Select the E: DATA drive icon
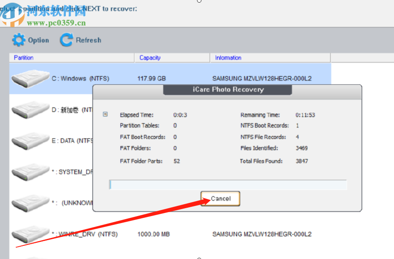394x259 pixels. tap(30, 141)
